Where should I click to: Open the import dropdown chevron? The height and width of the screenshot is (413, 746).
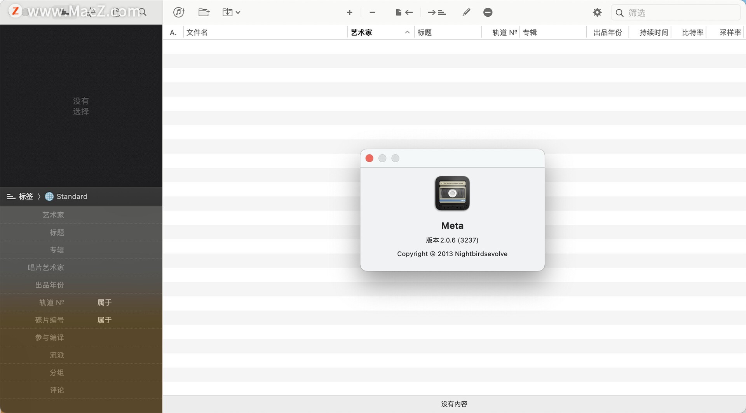238,12
